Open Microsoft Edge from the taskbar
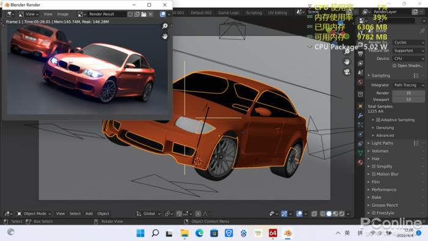 [x=199, y=233]
